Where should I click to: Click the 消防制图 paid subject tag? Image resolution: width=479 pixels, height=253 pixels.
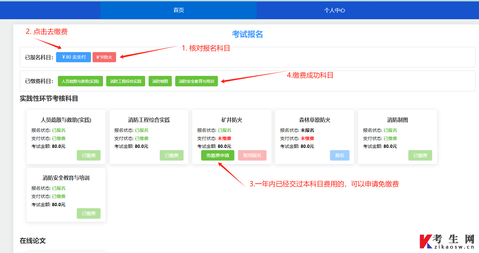click(160, 81)
